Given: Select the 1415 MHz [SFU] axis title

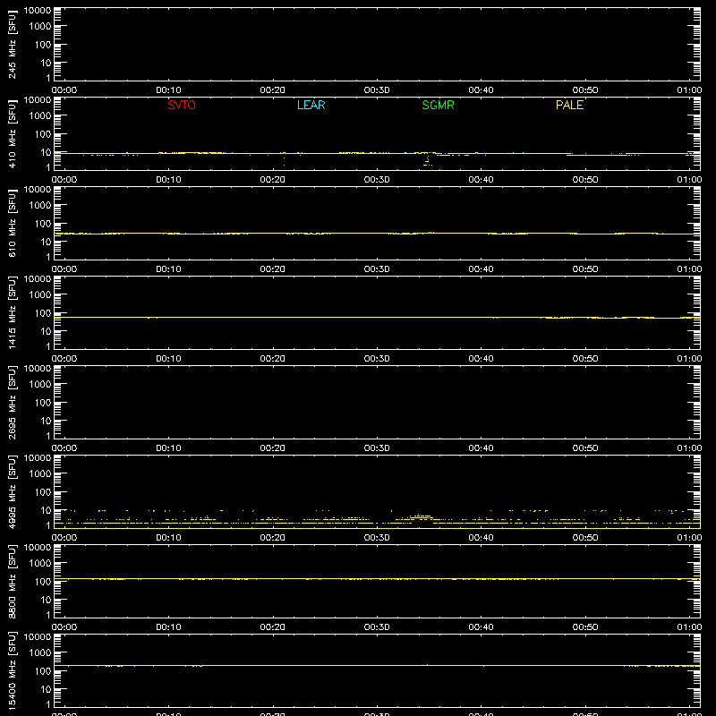Looking at the screenshot, I should point(12,312).
